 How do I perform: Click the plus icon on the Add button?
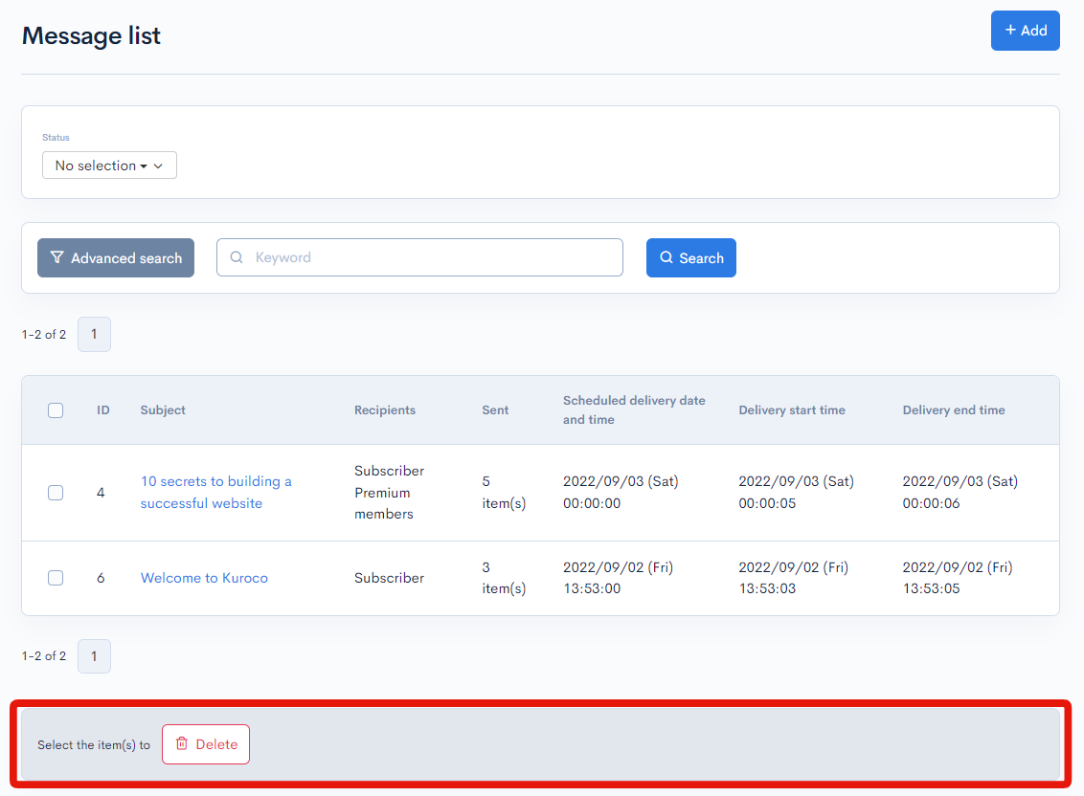click(x=1010, y=30)
